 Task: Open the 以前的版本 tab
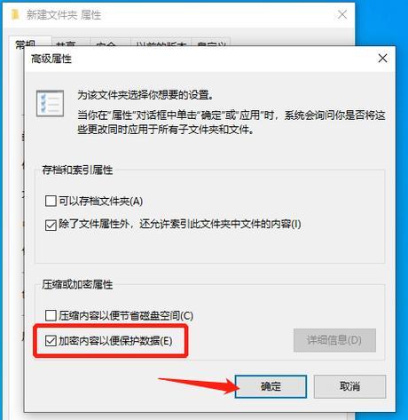pos(161,44)
